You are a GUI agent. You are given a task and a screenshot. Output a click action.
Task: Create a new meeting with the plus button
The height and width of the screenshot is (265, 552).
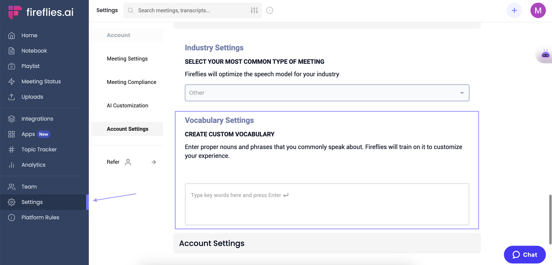tap(514, 10)
